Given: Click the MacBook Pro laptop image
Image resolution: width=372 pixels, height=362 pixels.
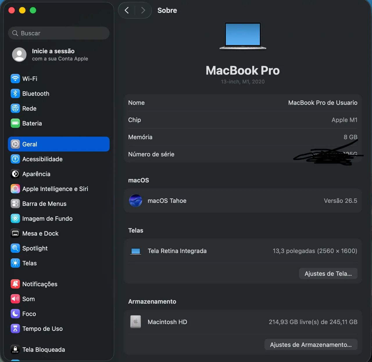Looking at the screenshot, I should (x=243, y=36).
